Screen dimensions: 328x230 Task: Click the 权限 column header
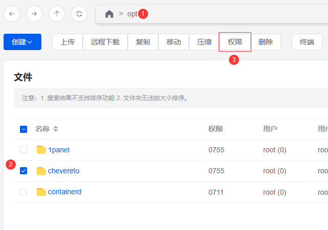[x=216, y=129]
